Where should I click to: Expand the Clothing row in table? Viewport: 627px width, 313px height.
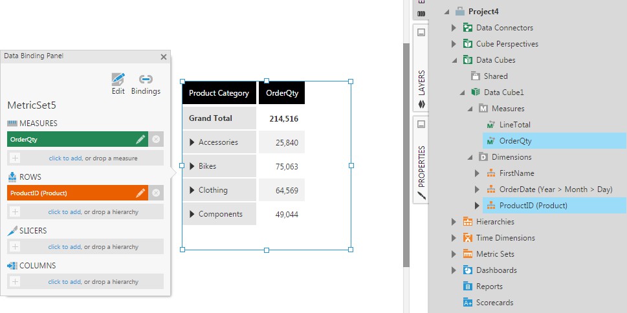point(192,190)
